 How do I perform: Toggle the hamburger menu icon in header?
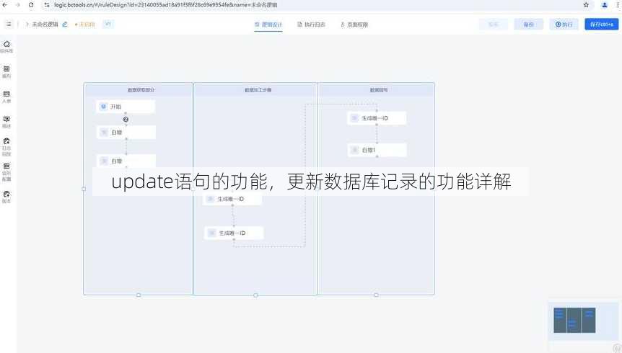point(9,24)
